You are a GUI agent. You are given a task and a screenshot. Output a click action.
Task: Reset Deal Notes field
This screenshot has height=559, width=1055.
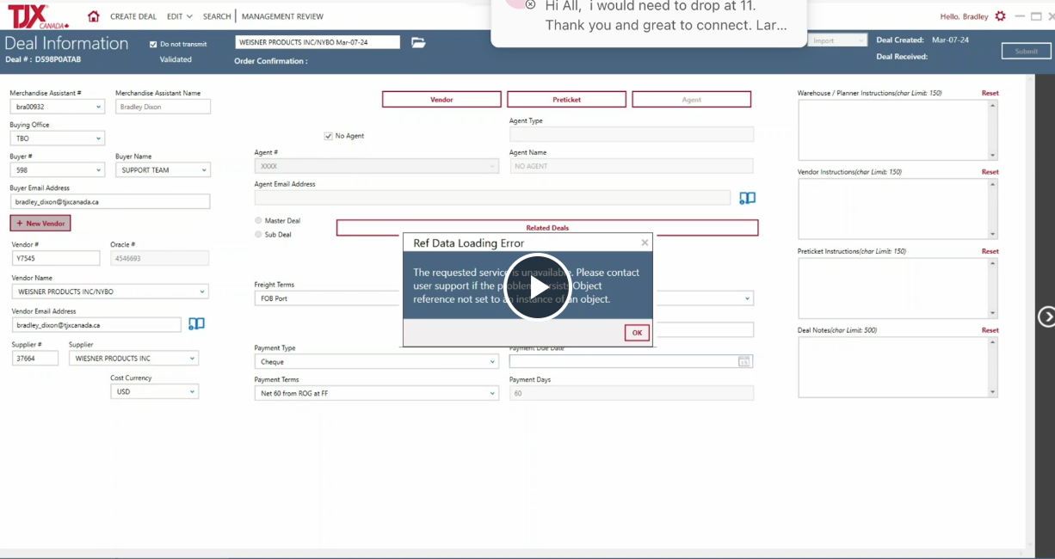(x=990, y=330)
